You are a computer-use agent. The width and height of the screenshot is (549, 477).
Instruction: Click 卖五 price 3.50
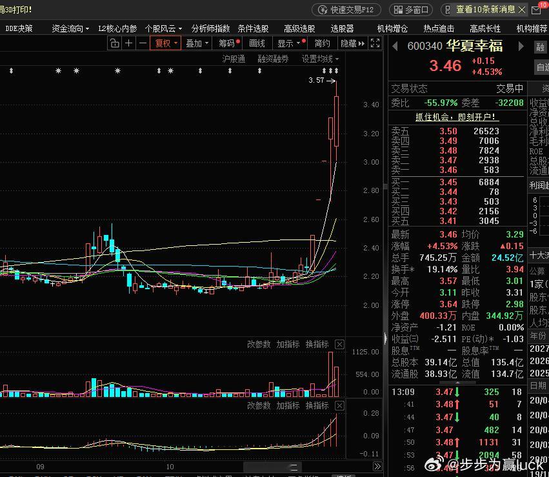coord(448,131)
